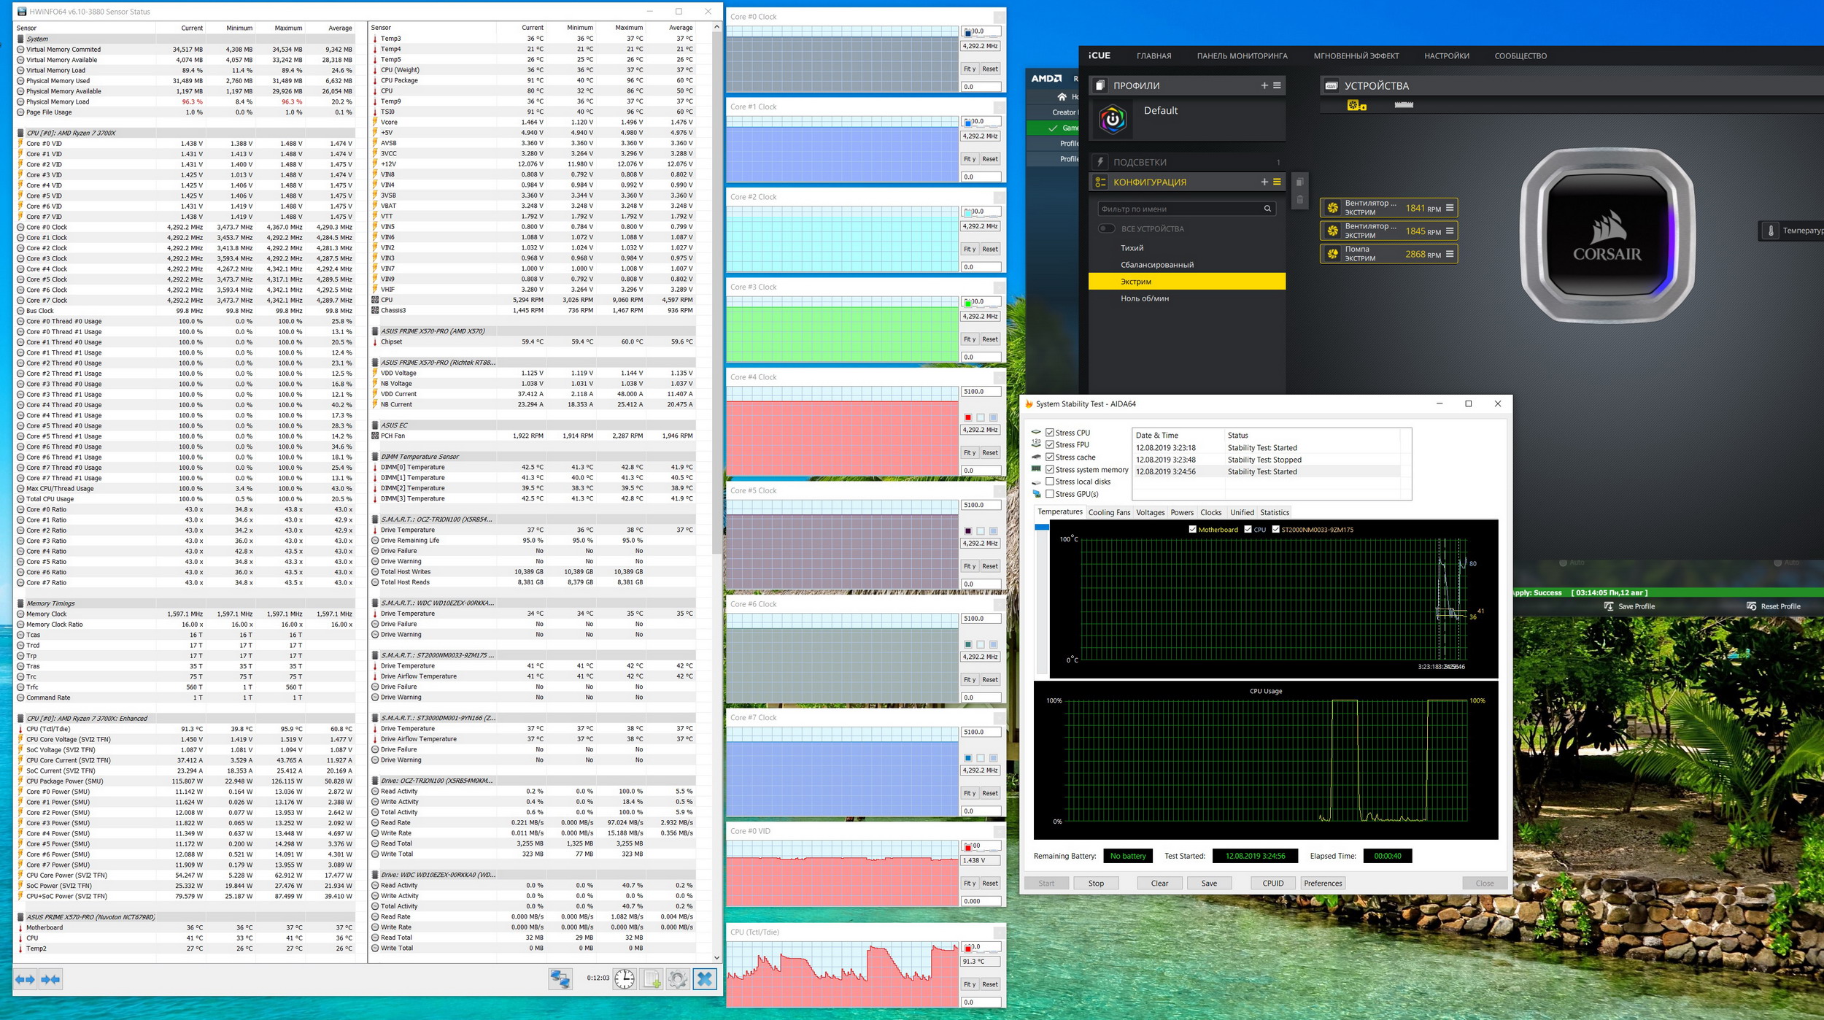The width and height of the screenshot is (1824, 1020).
Task: Uncheck the Stress FPU checkbox
Action: [x=1050, y=444]
